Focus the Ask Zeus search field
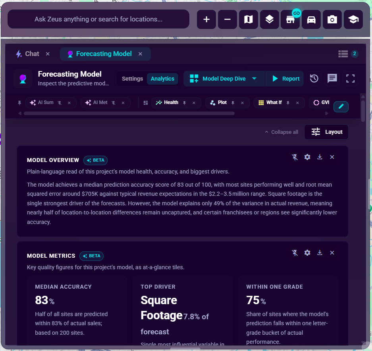This screenshot has width=372, height=351. pos(98,19)
